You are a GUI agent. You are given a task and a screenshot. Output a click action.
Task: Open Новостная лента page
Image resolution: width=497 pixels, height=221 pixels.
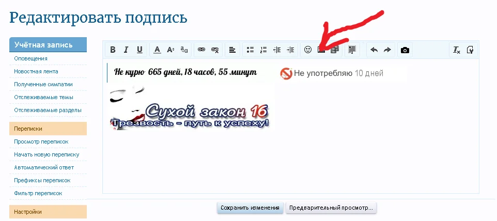(x=36, y=72)
